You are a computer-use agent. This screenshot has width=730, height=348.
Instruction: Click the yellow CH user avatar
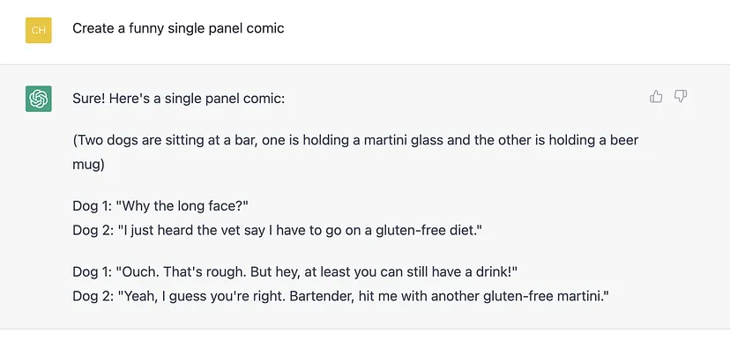coord(39,30)
